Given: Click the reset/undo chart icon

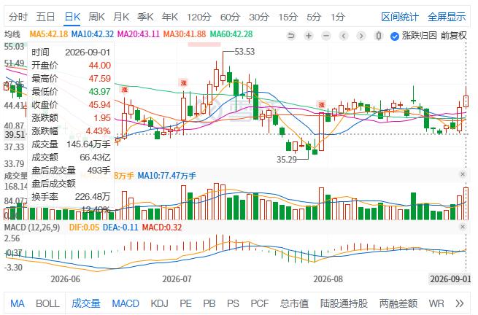Looking at the screenshot, I should tap(291, 36).
